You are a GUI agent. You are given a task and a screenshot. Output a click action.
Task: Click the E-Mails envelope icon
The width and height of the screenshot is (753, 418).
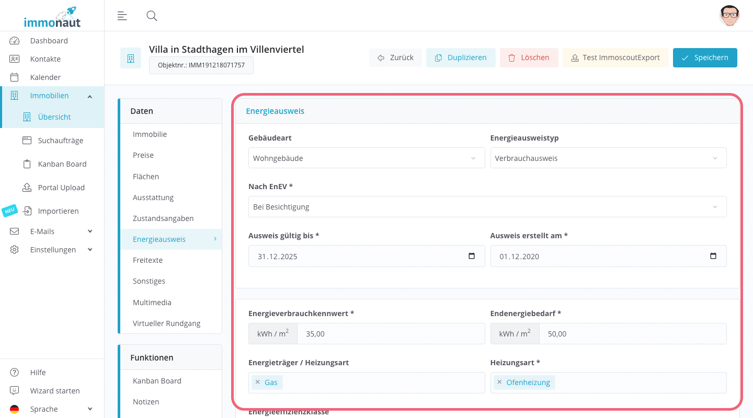click(15, 231)
